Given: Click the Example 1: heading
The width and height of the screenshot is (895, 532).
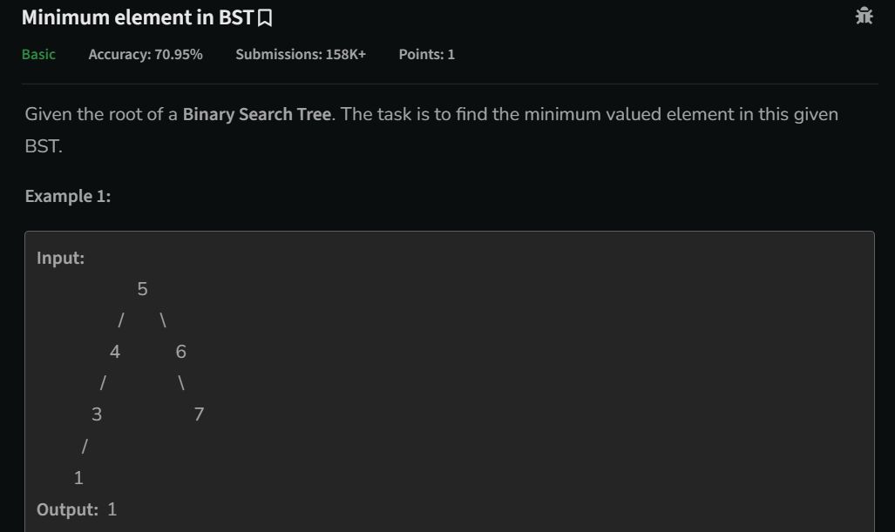Looking at the screenshot, I should click(68, 196).
